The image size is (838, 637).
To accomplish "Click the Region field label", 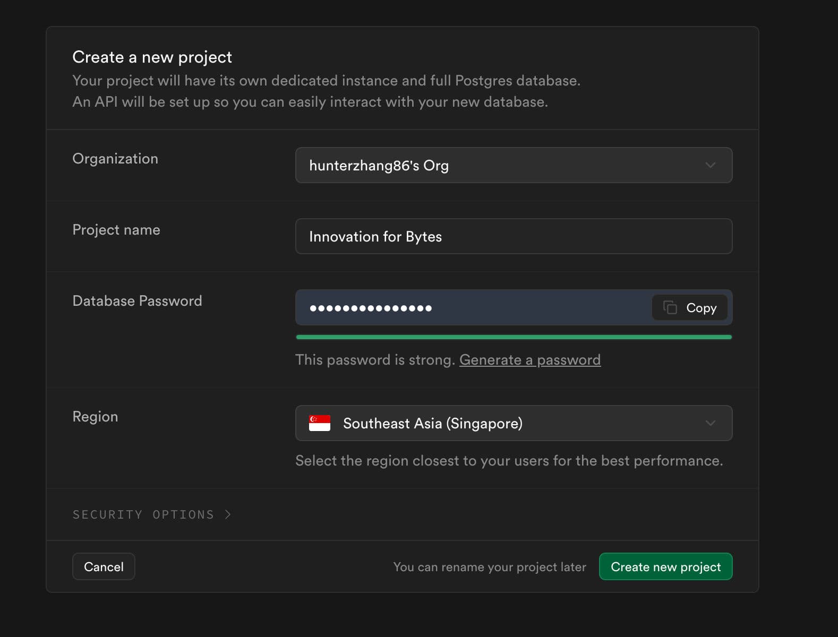I will click(x=95, y=417).
